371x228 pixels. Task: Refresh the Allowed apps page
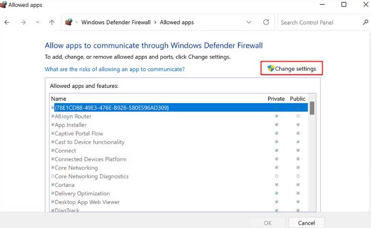266,22
